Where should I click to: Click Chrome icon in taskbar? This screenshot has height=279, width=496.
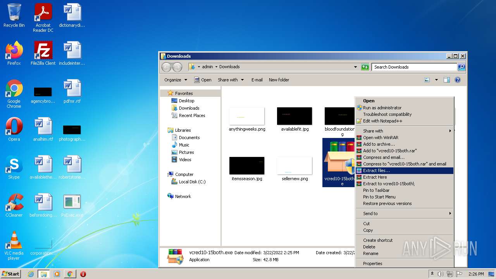pyautogui.click(x=70, y=274)
